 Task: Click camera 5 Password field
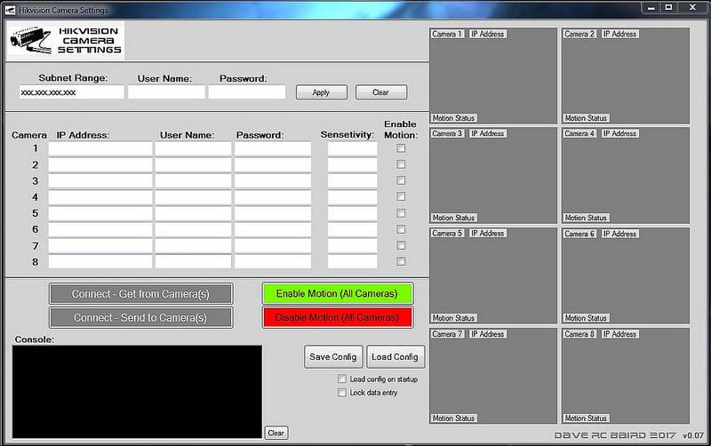273,213
